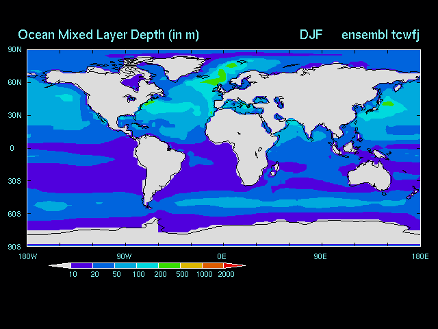The image size is (438, 329).
Task: Click the '60S' latitude label
Action: tap(14, 214)
